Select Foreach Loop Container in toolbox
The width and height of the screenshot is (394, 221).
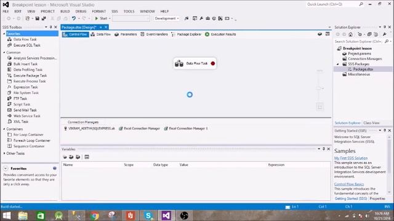pos(29,141)
